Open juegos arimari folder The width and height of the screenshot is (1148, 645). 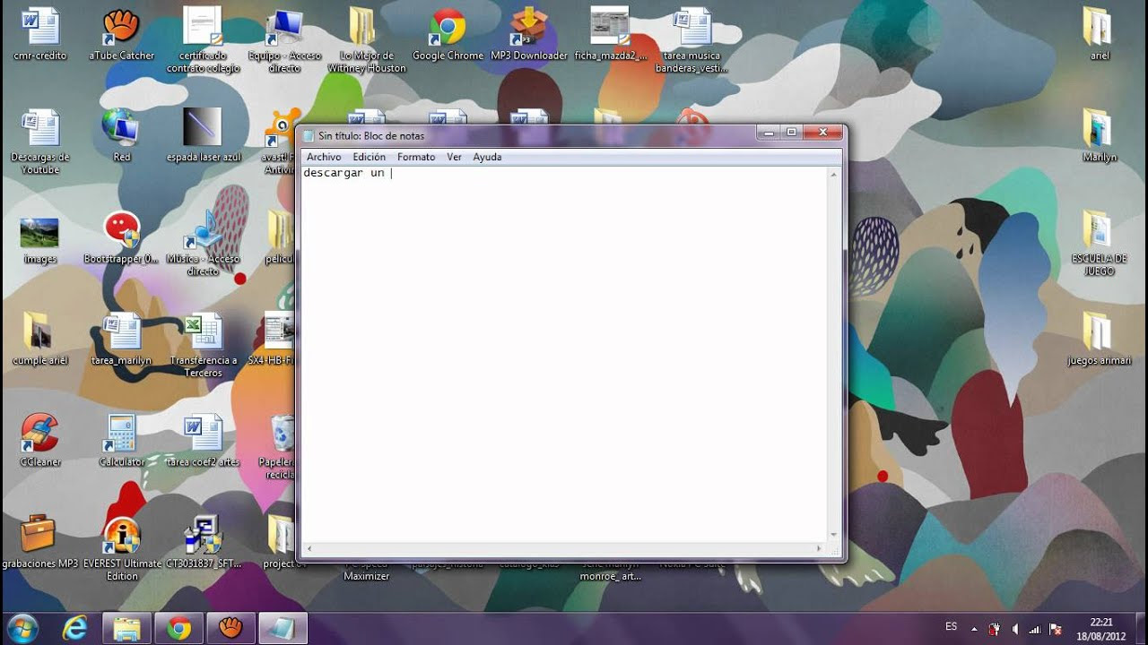tap(1100, 331)
